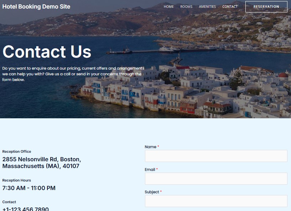This screenshot has height=211, width=291.
Task: Click the hero intro paragraph text
Action: (73, 73)
